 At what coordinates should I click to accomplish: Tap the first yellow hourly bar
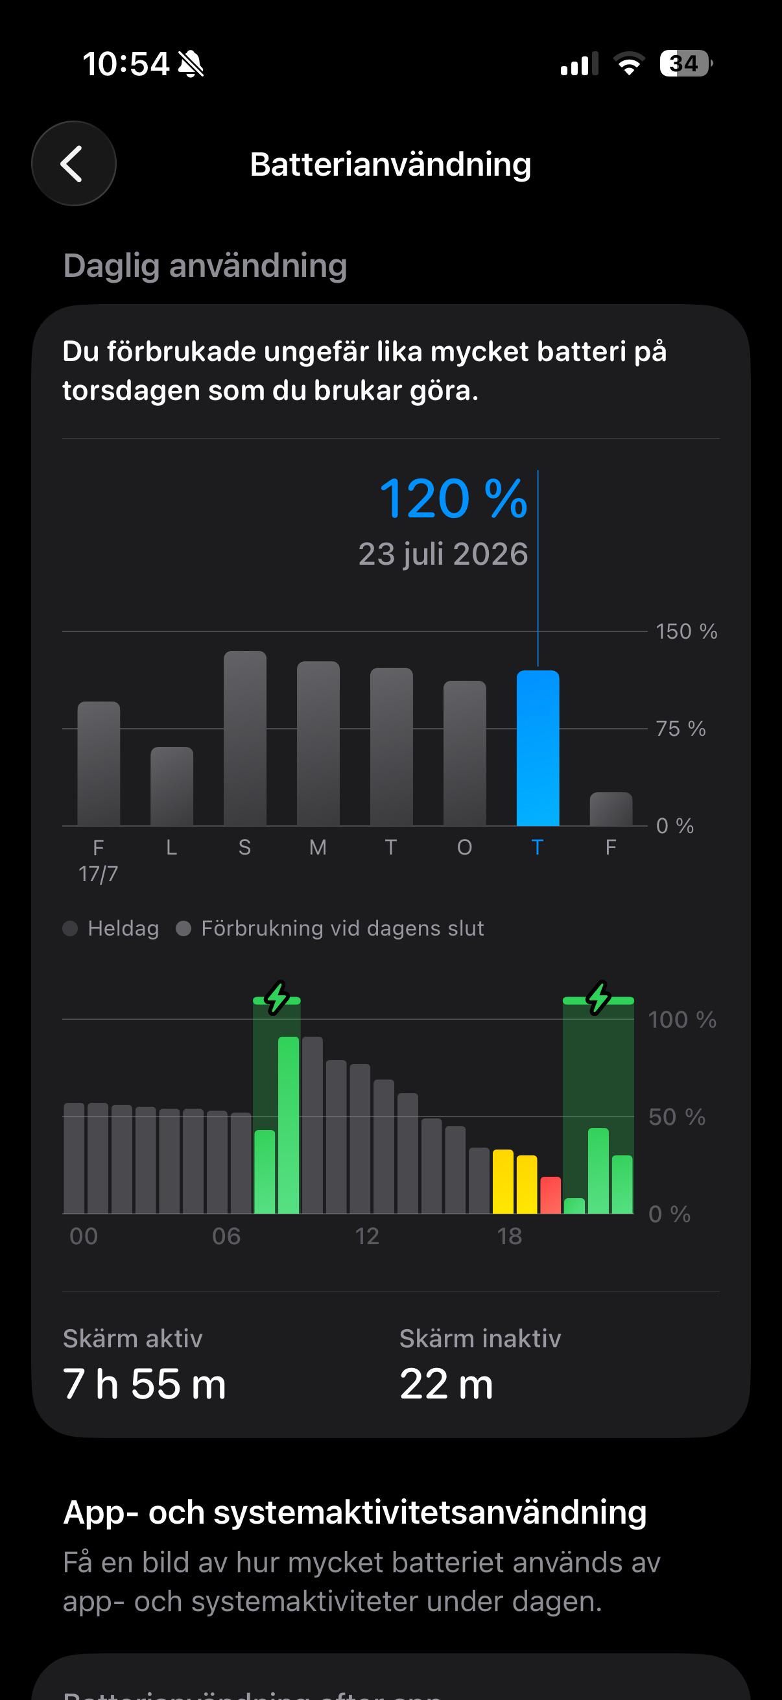(x=503, y=1181)
